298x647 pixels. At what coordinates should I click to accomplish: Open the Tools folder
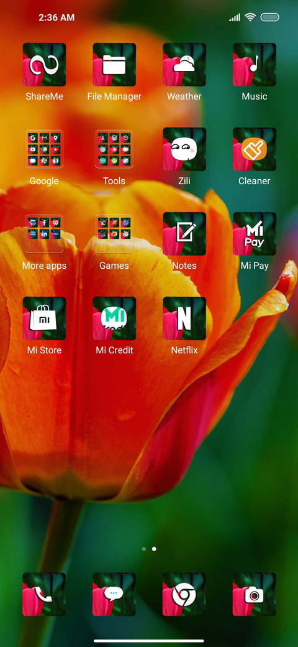coord(114,149)
